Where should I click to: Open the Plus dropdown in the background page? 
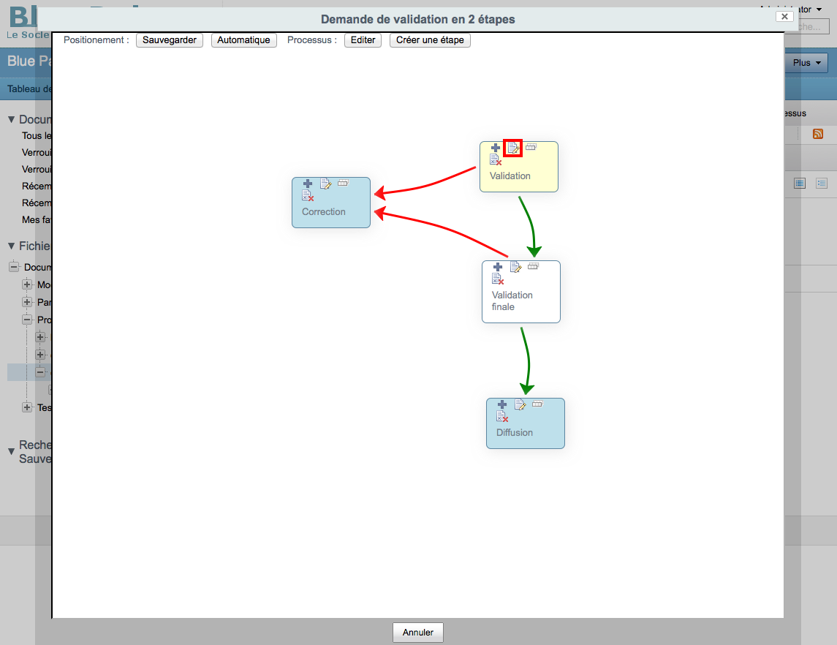click(806, 62)
